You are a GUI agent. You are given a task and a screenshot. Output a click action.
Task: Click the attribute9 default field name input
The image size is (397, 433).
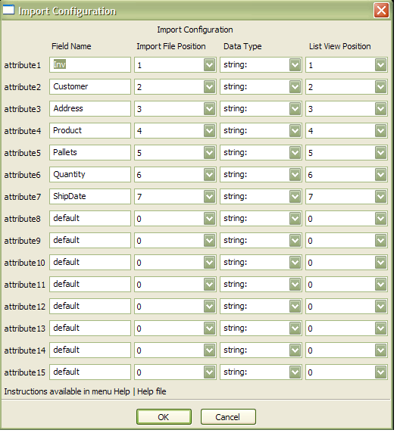point(90,240)
